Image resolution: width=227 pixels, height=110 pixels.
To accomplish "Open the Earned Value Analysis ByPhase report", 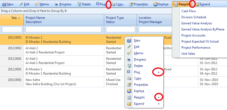I will point(203,29).
